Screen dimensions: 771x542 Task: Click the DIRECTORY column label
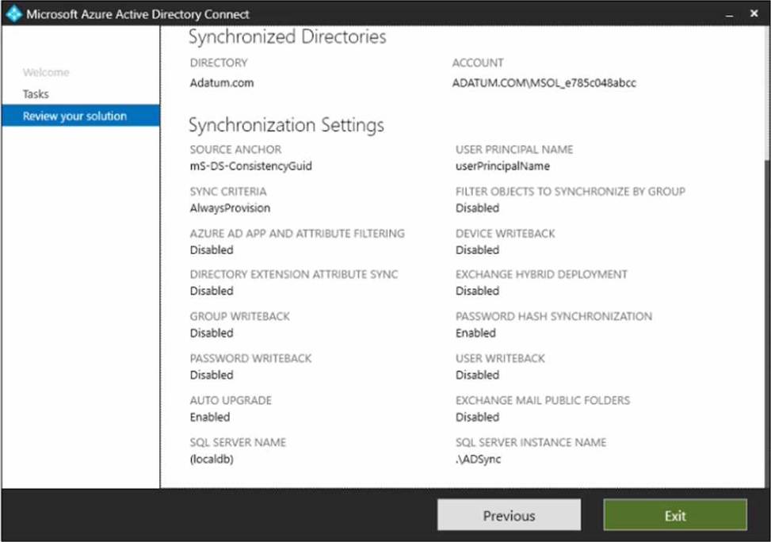tap(219, 63)
